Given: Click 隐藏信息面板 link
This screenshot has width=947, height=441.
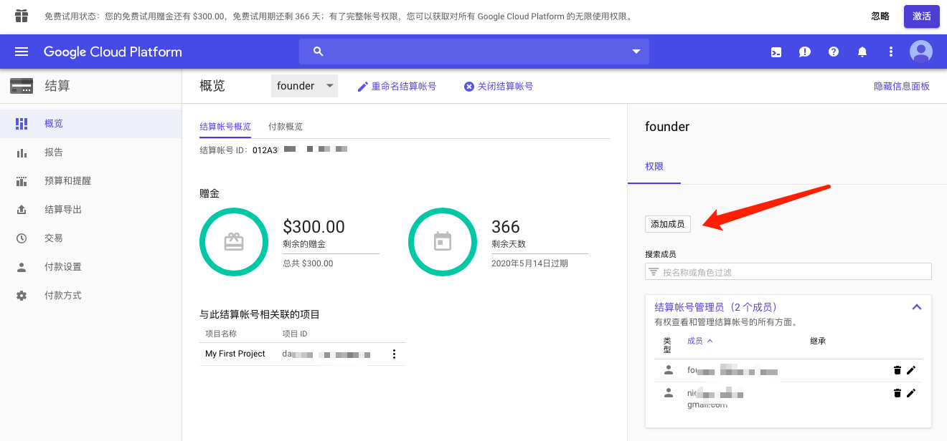Looking at the screenshot, I should [902, 86].
